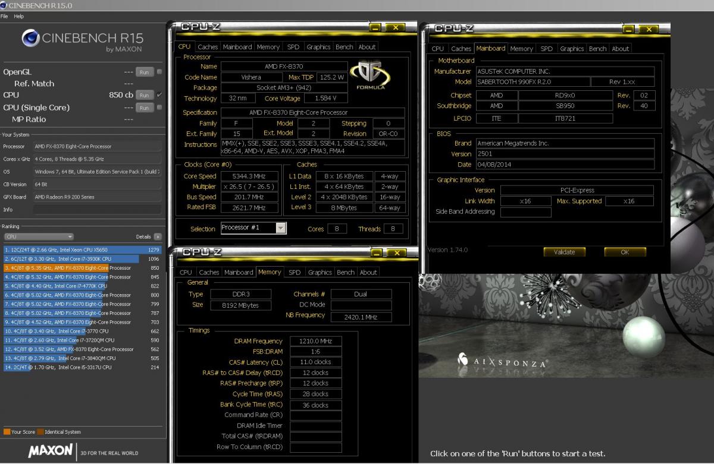Open SPD tab in CPU-Z Memory window
The height and width of the screenshot is (464, 714).
[294, 272]
